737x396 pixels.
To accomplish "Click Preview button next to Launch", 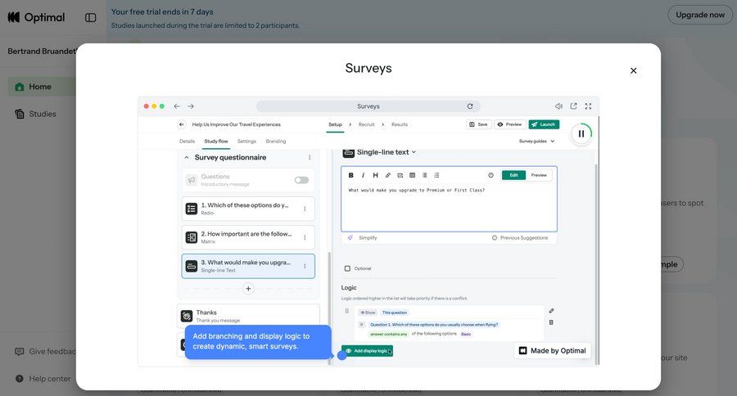I will point(509,124).
